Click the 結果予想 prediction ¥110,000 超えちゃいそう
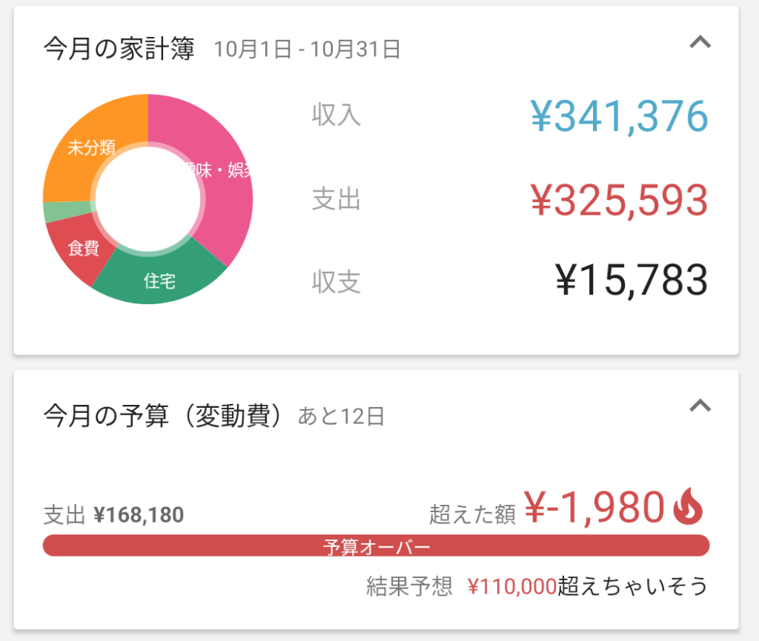The width and height of the screenshot is (759, 641). (x=534, y=585)
